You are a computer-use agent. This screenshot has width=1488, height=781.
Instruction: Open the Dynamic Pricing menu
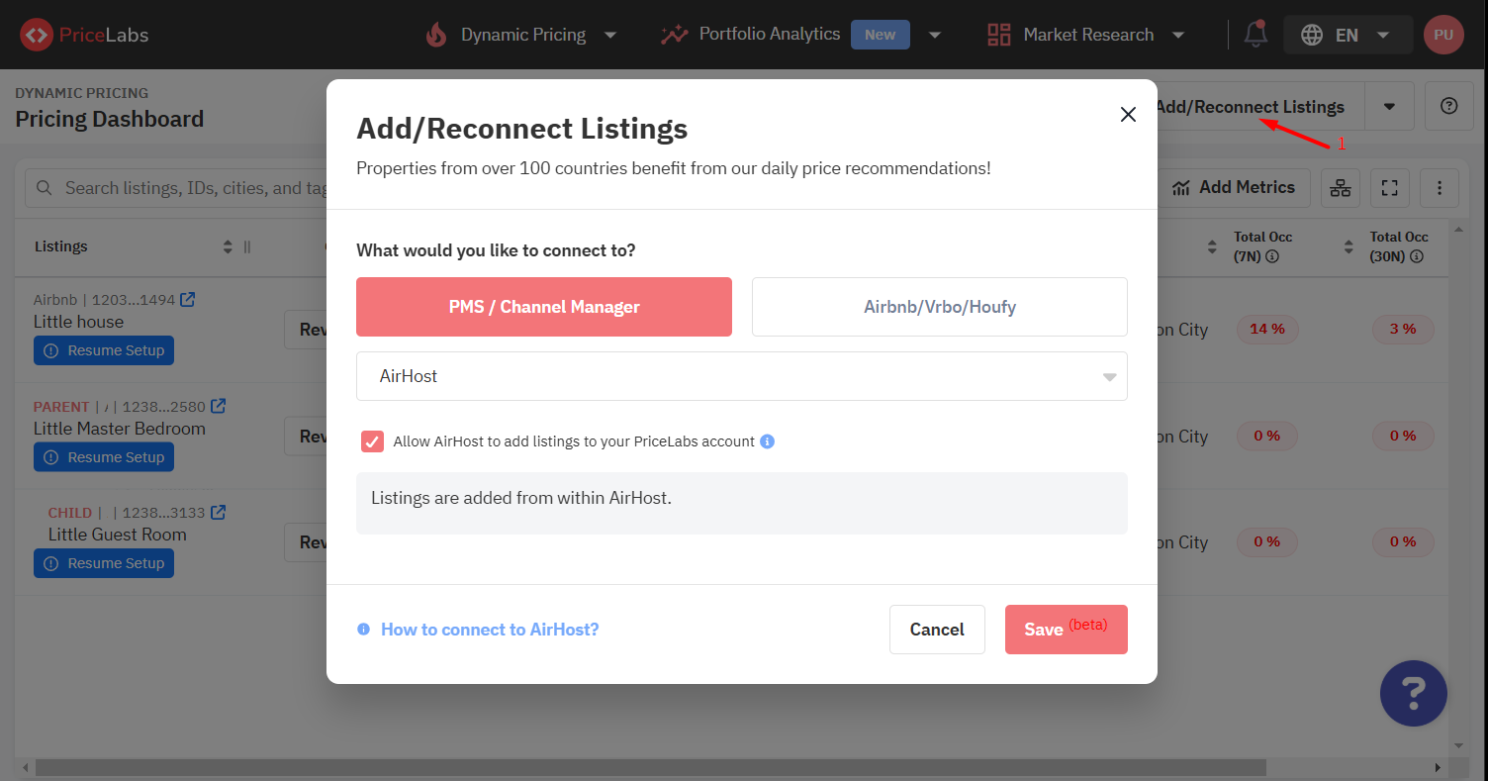point(521,35)
